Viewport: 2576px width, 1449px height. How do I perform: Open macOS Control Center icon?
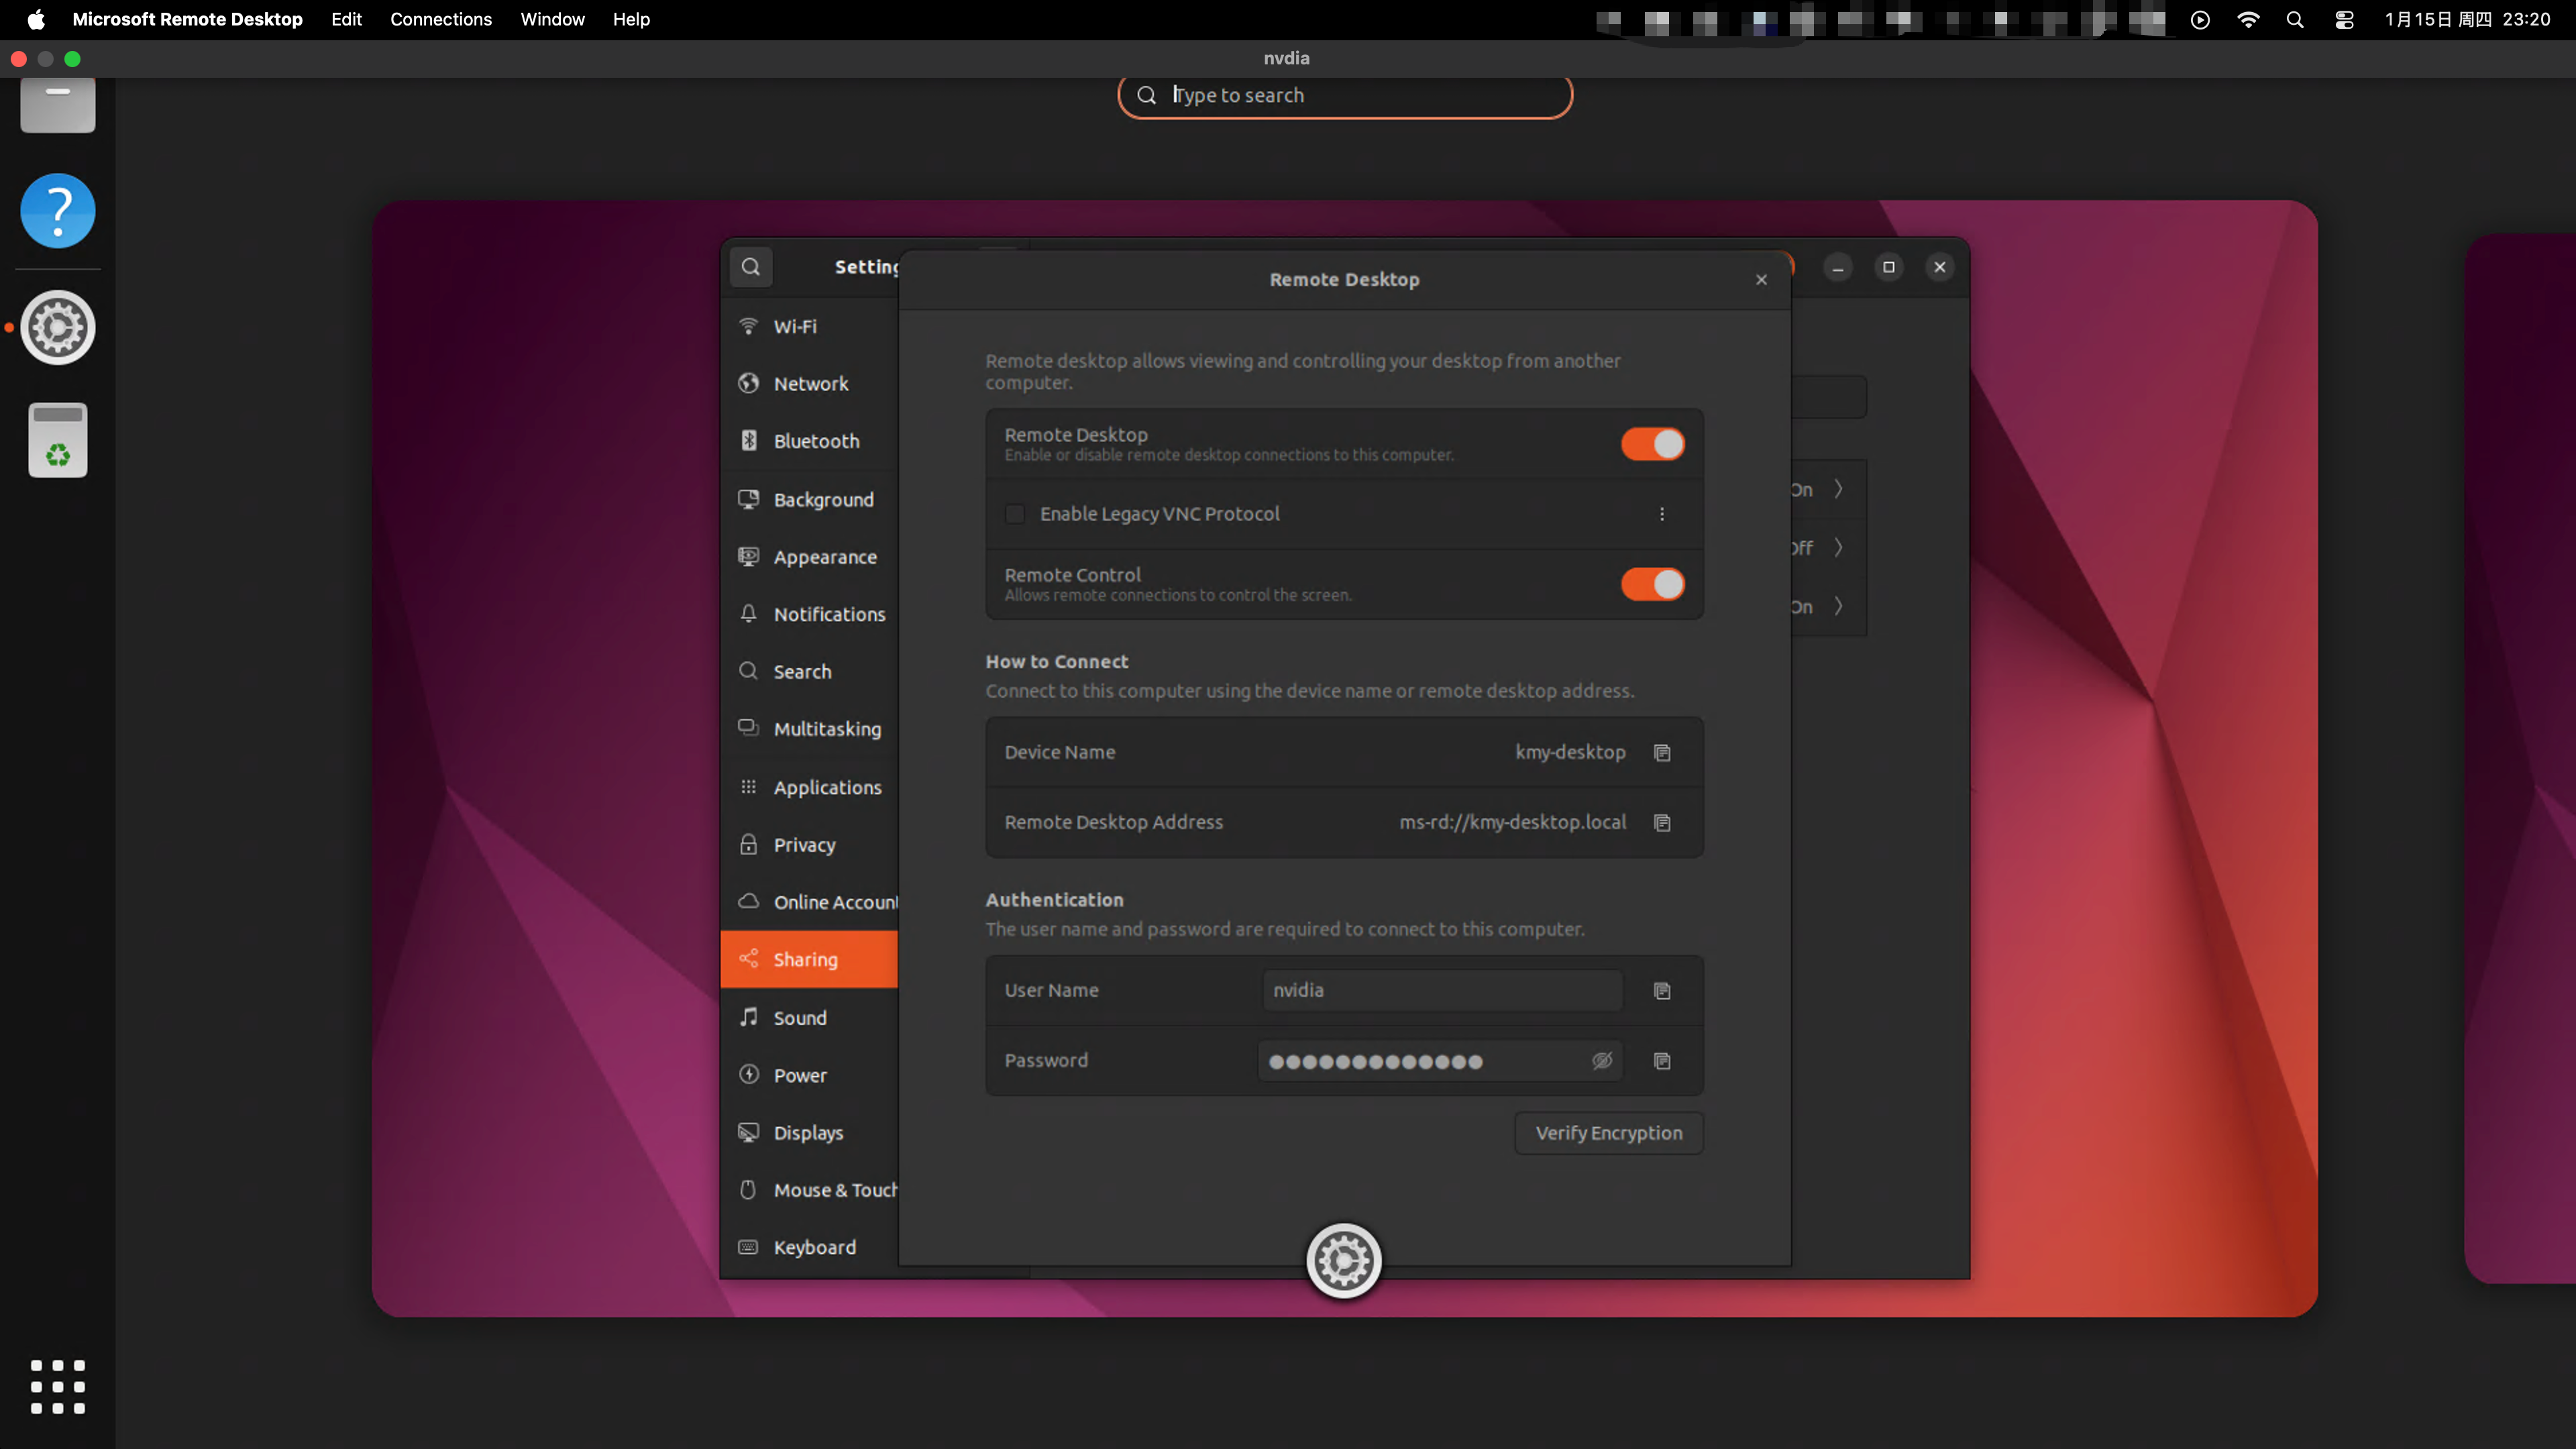coord(2344,19)
